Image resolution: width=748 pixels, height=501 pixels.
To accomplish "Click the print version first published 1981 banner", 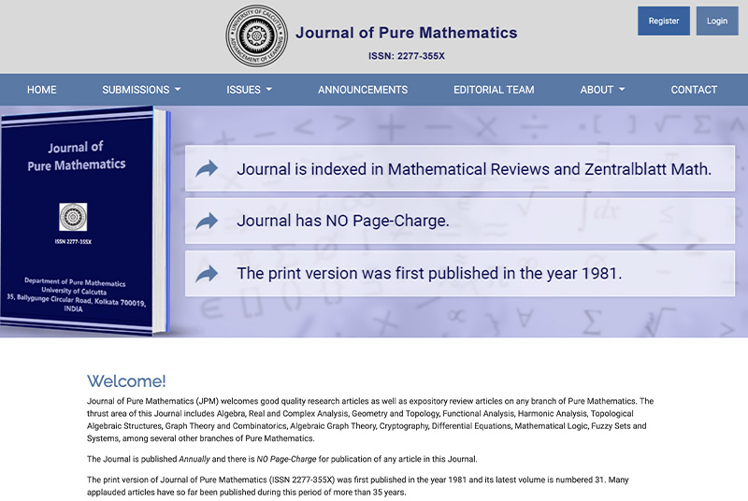I will (x=460, y=274).
